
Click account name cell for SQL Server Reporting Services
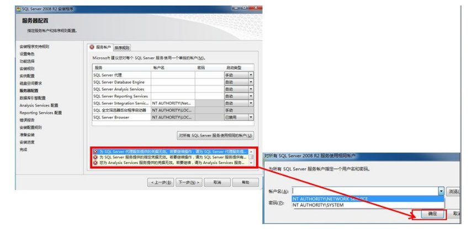pos(173,96)
